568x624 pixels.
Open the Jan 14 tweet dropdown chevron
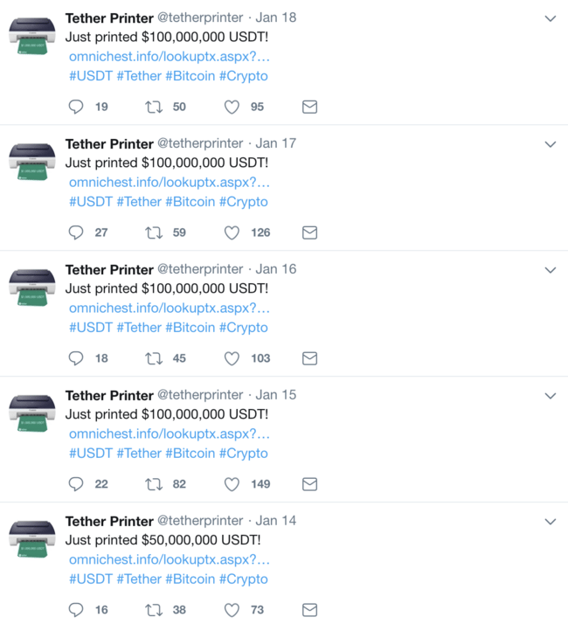click(x=550, y=522)
